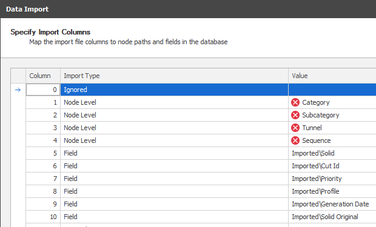
Task: Click column number 0 cell
Action: tap(43, 90)
